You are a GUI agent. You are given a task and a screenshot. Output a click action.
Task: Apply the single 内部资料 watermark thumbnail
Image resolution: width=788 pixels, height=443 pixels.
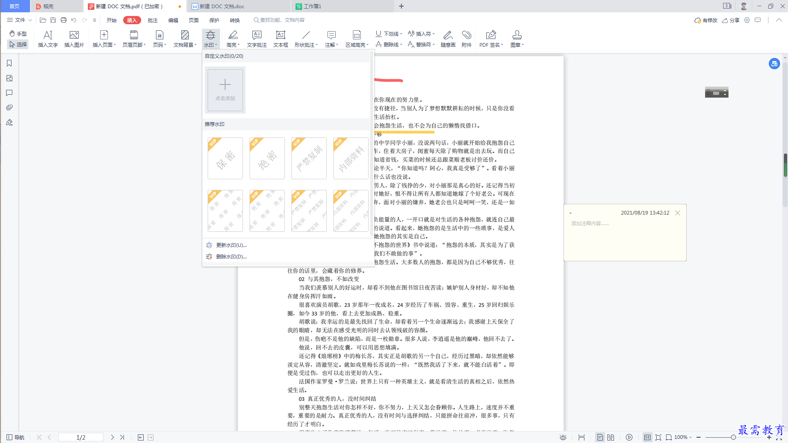pyautogui.click(x=351, y=158)
